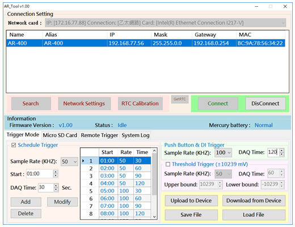
Task: Click the RTC Calibration button
Action: (140, 104)
